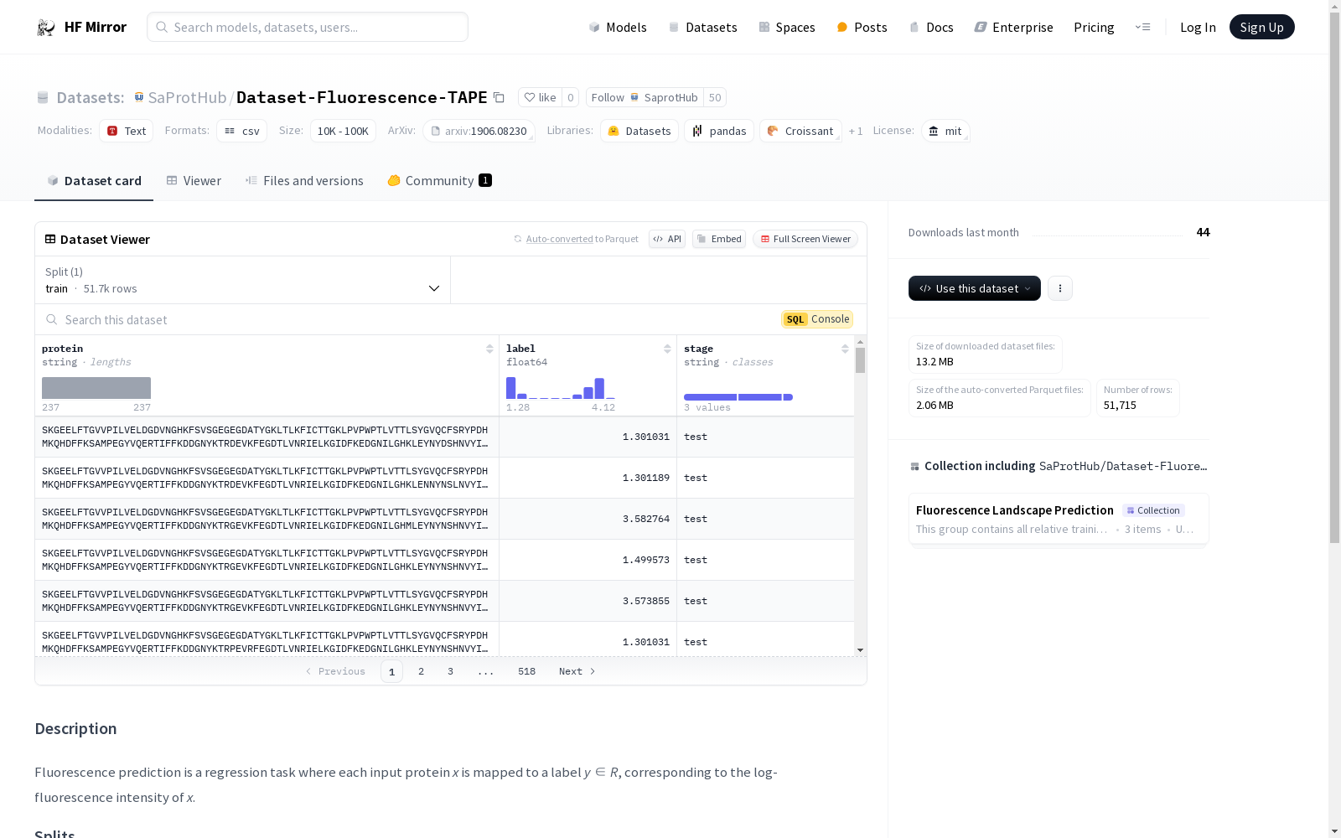The height and width of the screenshot is (838, 1341).
Task: Open the more options menu icon in navbar
Action: [1142, 27]
